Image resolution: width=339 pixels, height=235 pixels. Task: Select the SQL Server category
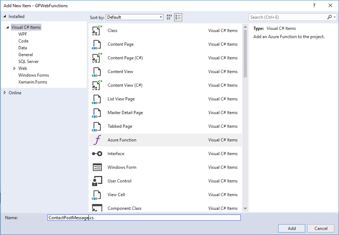point(28,62)
